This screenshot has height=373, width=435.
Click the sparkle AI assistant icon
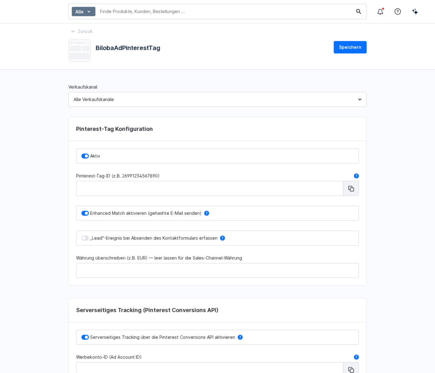point(415,11)
